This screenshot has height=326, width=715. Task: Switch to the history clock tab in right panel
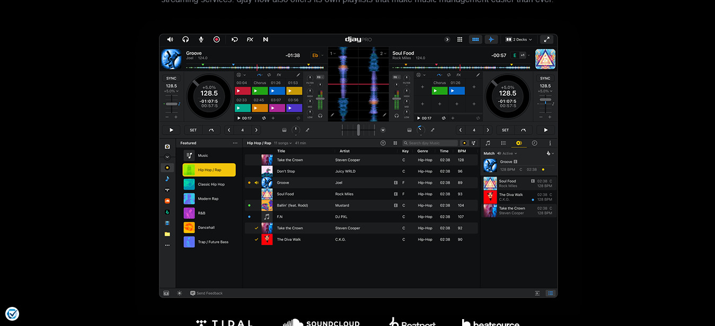[534, 143]
